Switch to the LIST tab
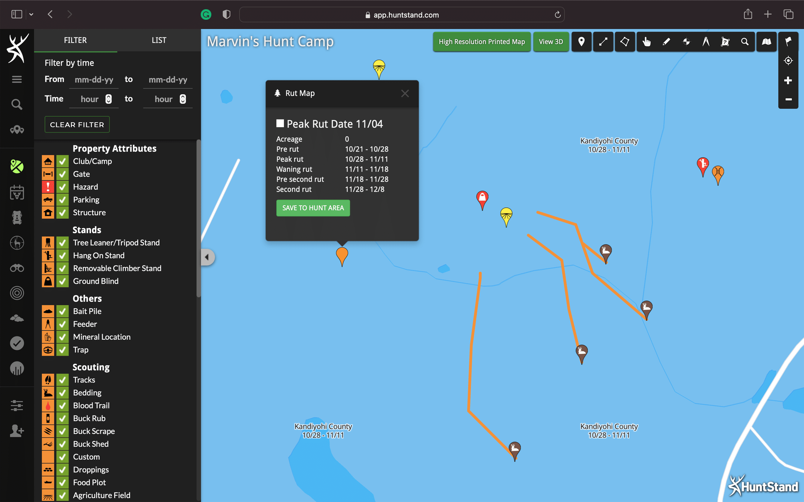 (159, 40)
